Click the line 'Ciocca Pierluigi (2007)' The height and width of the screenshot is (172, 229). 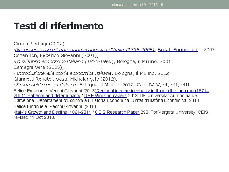pyautogui.click(x=39, y=44)
